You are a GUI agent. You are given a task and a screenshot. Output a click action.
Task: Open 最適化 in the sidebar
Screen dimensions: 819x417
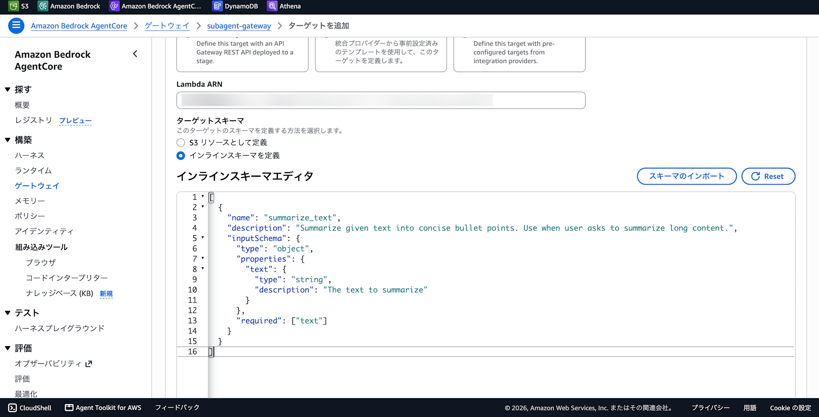[x=26, y=394]
